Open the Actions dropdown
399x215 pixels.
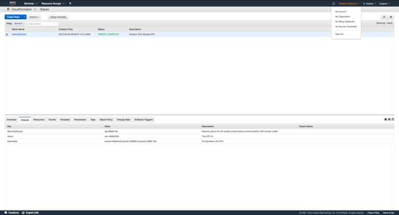(34, 17)
